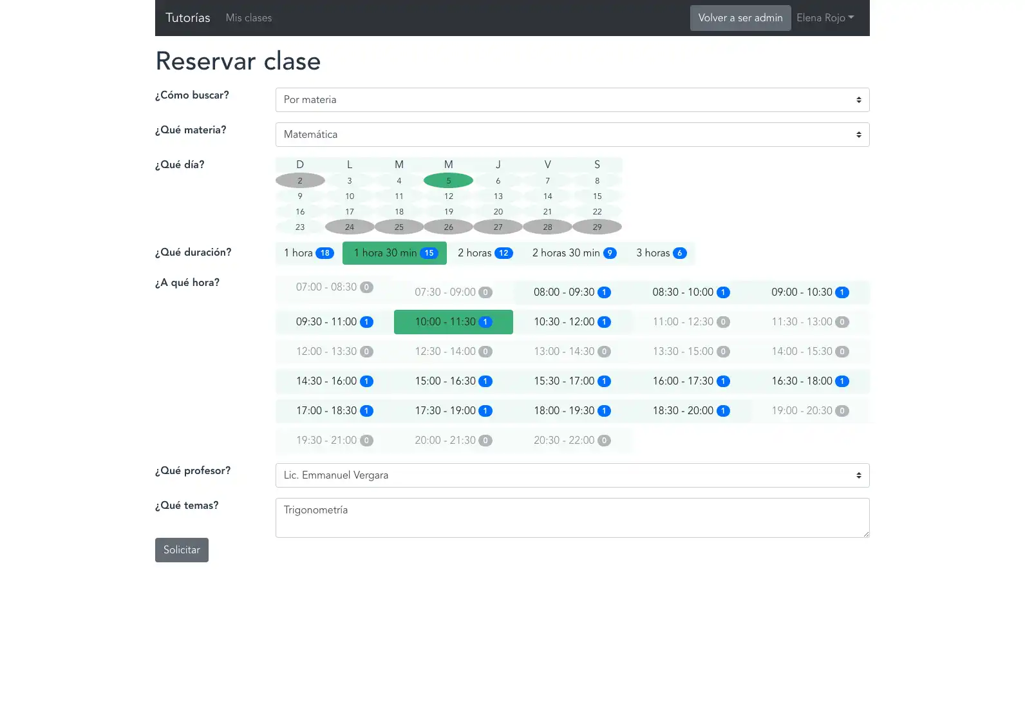Choose the 08:00 - 09:30 time slot
Image resolution: width=1025 pixels, height=704 pixels.
pyautogui.click(x=572, y=292)
